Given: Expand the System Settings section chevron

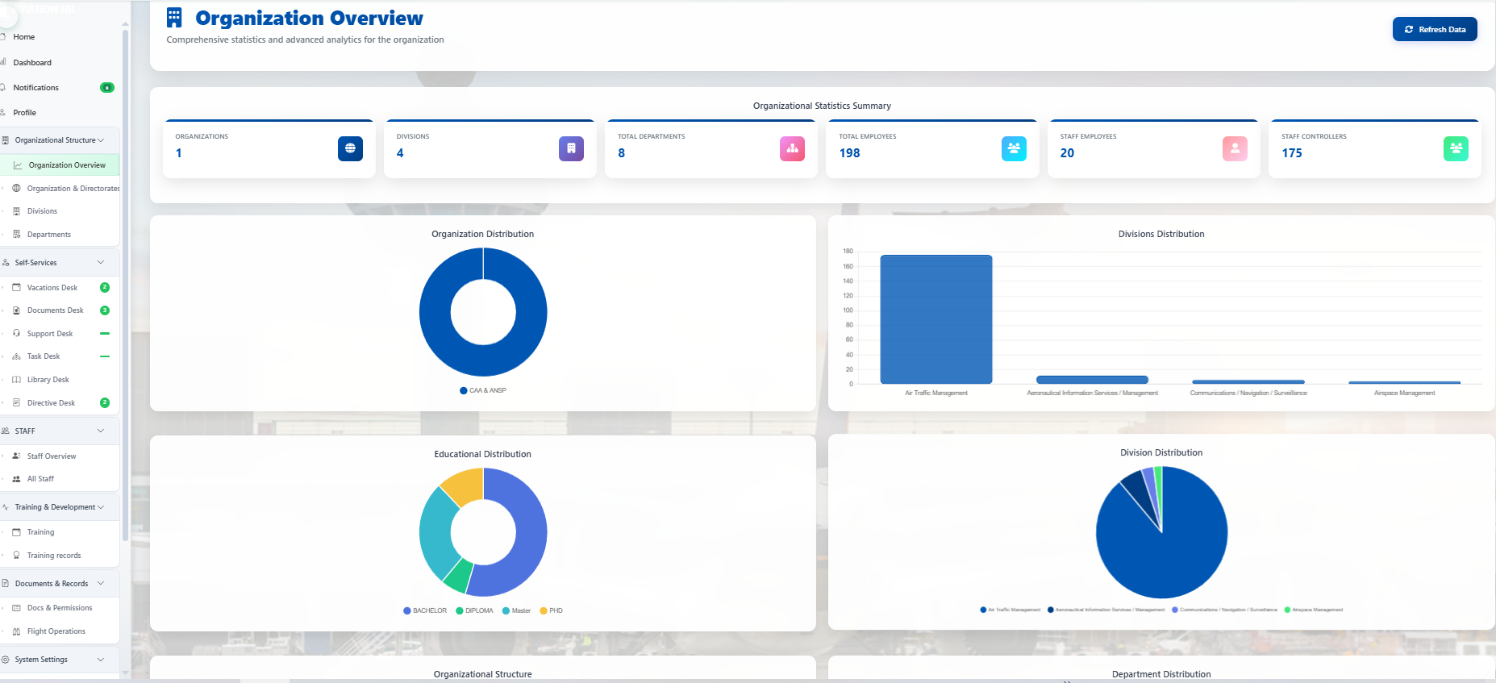Looking at the screenshot, I should (x=101, y=660).
